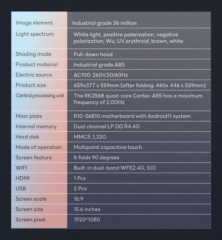Select the "It folds 90 degrees" text
The image size is (222, 240).
96,158
